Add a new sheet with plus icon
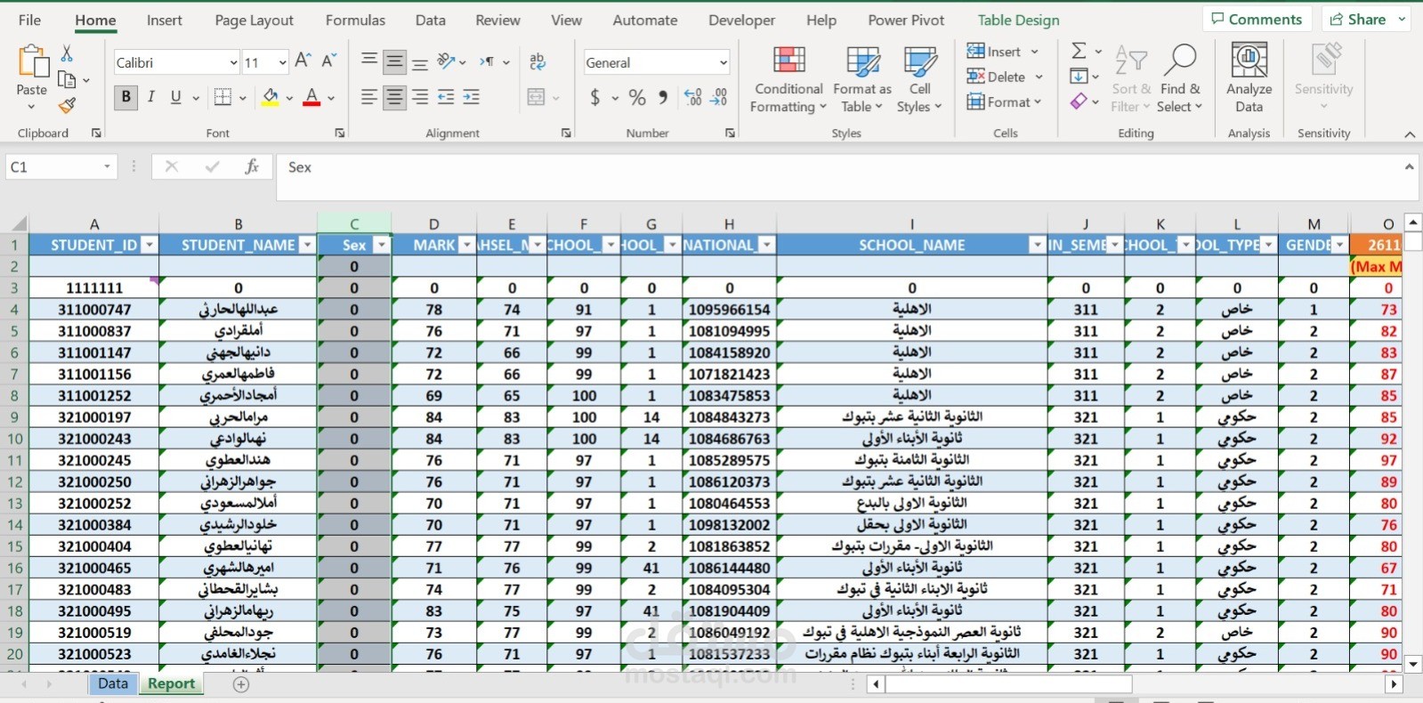 240,684
